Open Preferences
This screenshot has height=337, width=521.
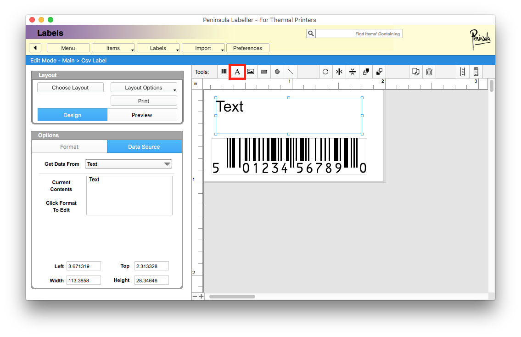pos(247,48)
